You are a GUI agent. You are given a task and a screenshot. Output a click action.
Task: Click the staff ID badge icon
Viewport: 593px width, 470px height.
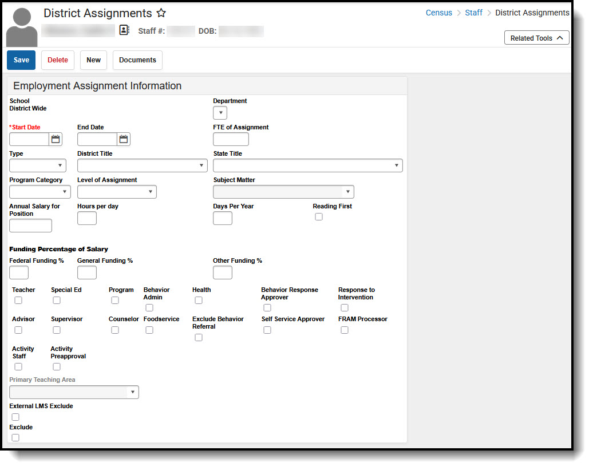pos(124,30)
